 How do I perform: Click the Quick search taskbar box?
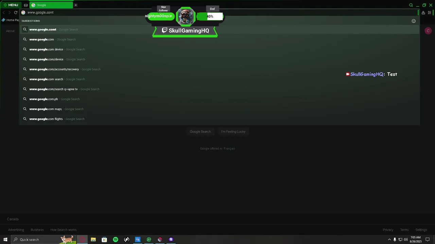pyautogui.click(x=43, y=240)
